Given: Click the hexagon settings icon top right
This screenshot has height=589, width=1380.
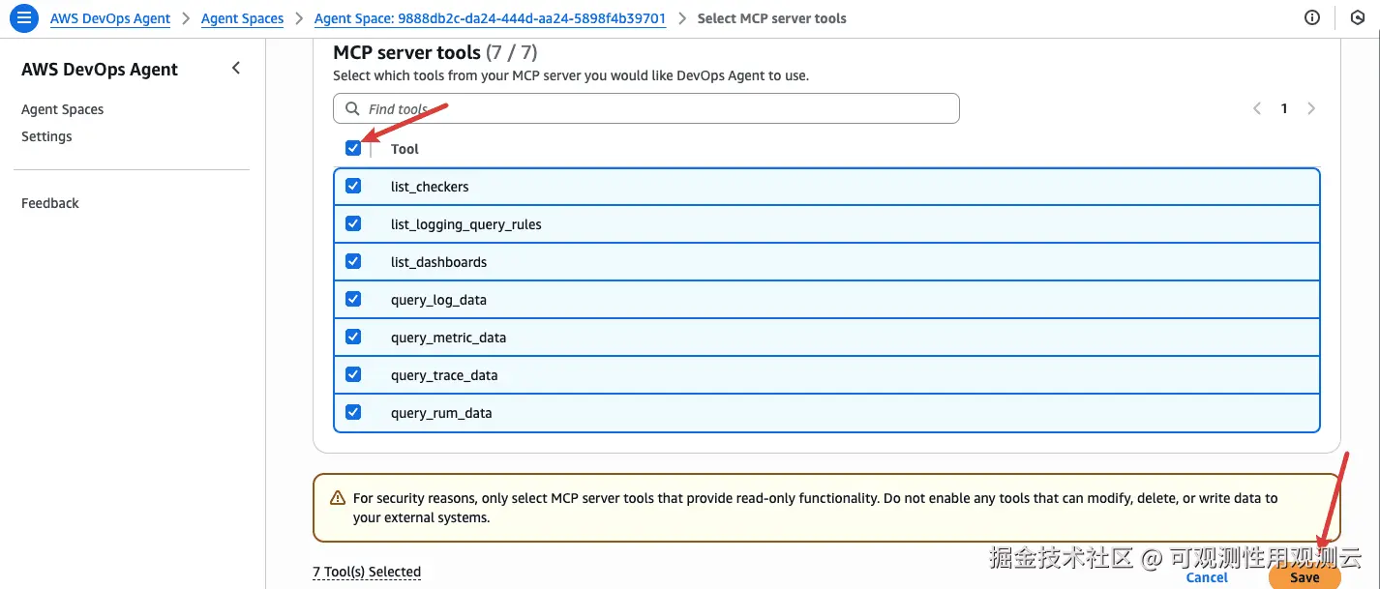Looking at the screenshot, I should 1357,17.
